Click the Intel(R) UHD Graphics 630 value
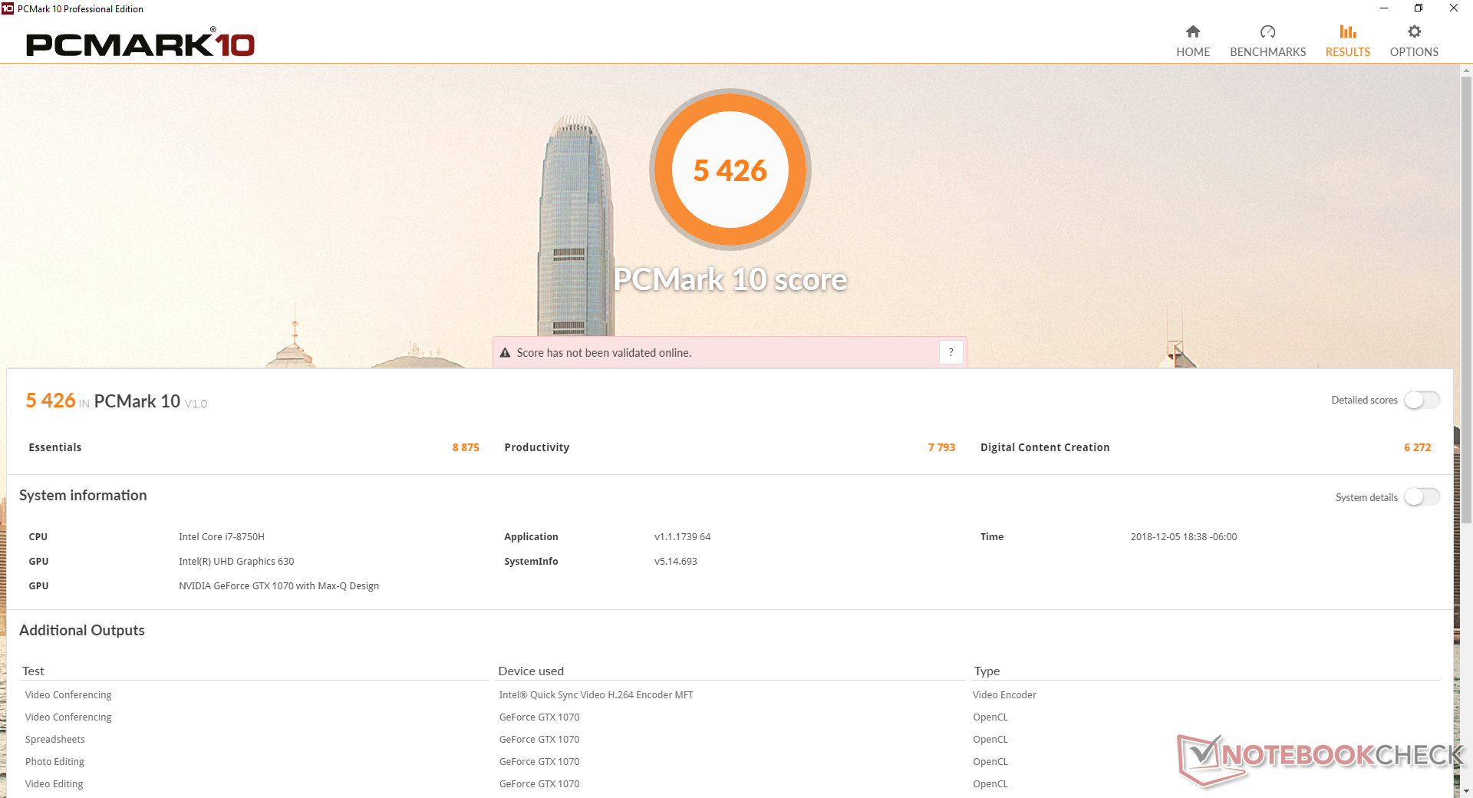1473x798 pixels. [236, 562]
